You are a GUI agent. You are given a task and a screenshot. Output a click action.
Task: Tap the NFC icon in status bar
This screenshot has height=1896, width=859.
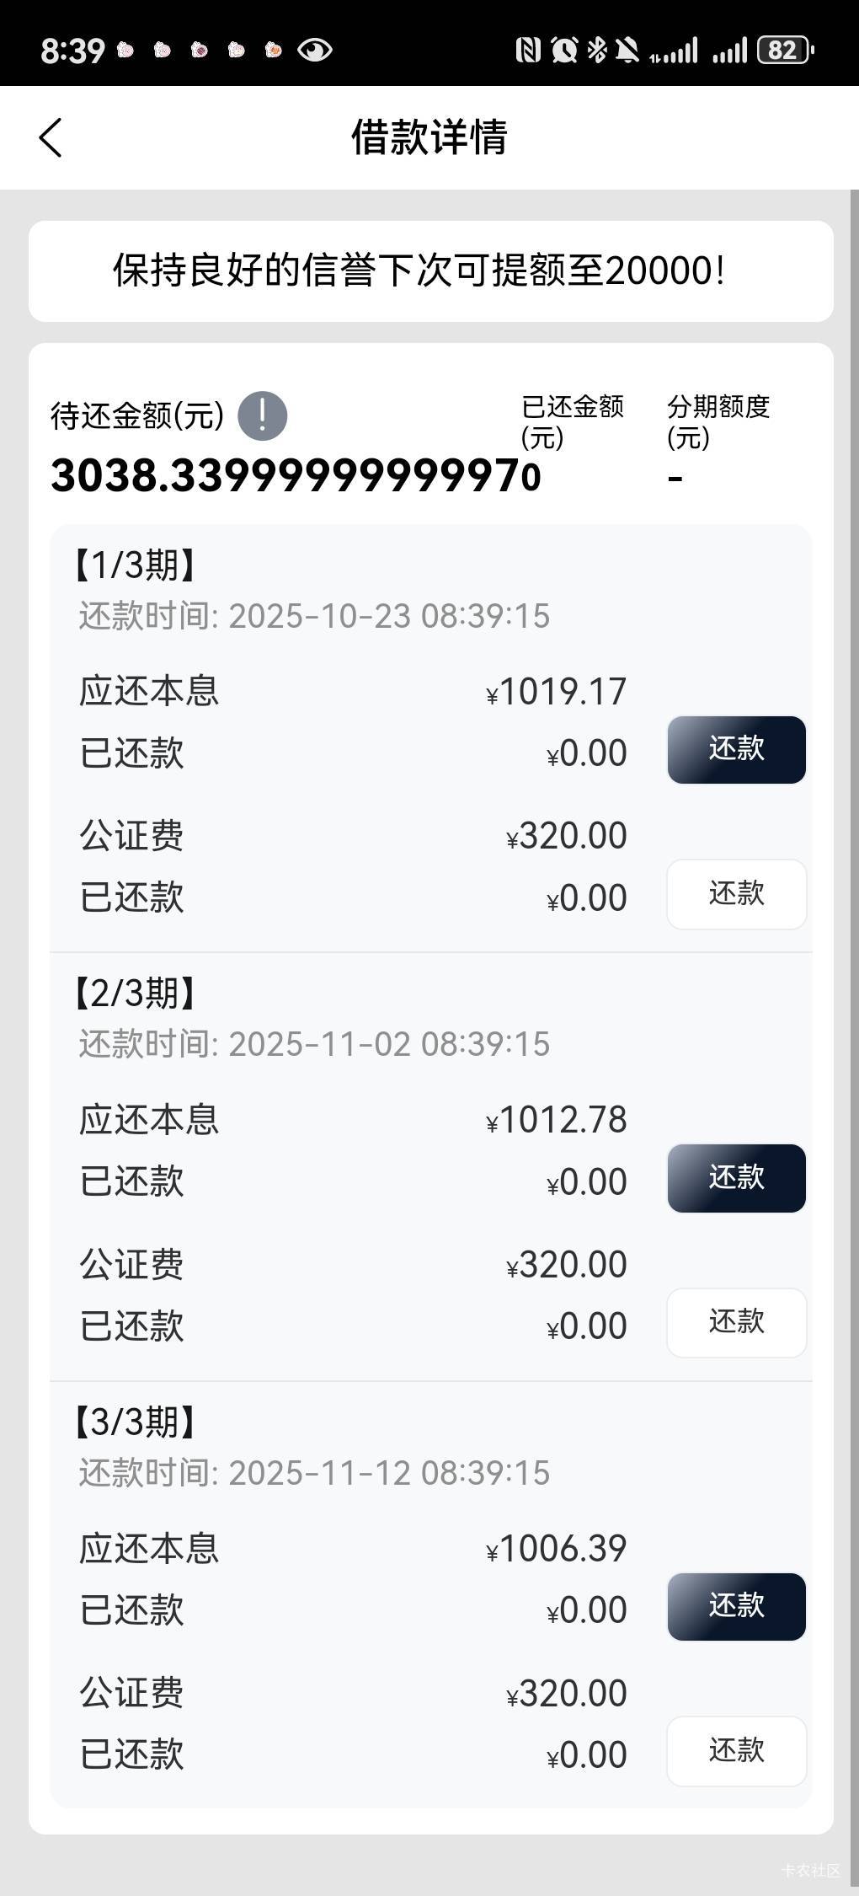point(528,51)
